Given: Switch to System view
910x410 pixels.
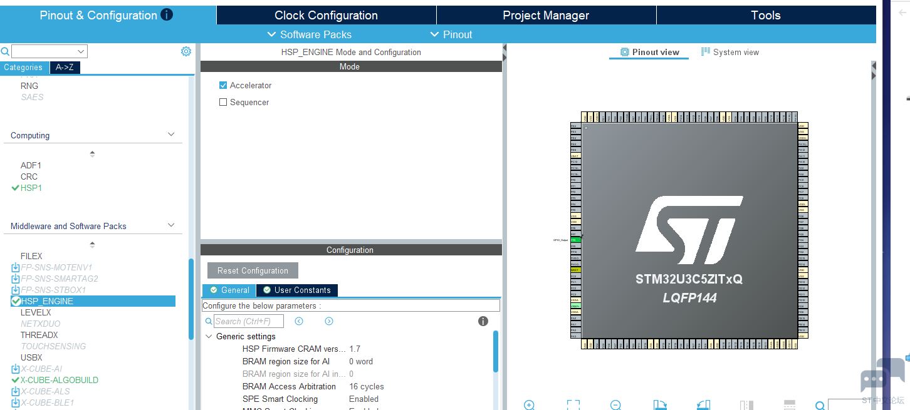Looking at the screenshot, I should pyautogui.click(x=730, y=52).
